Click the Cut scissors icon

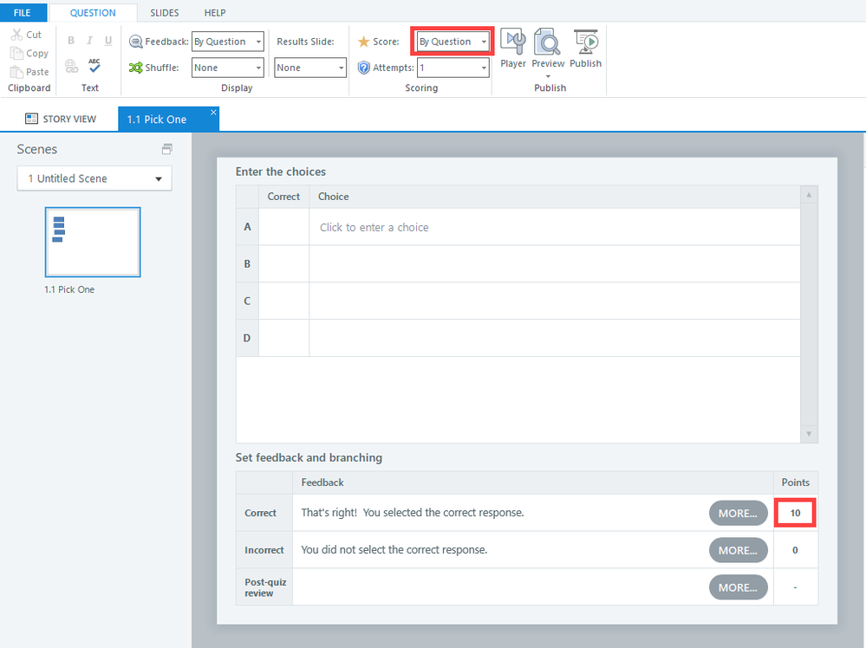coord(16,35)
